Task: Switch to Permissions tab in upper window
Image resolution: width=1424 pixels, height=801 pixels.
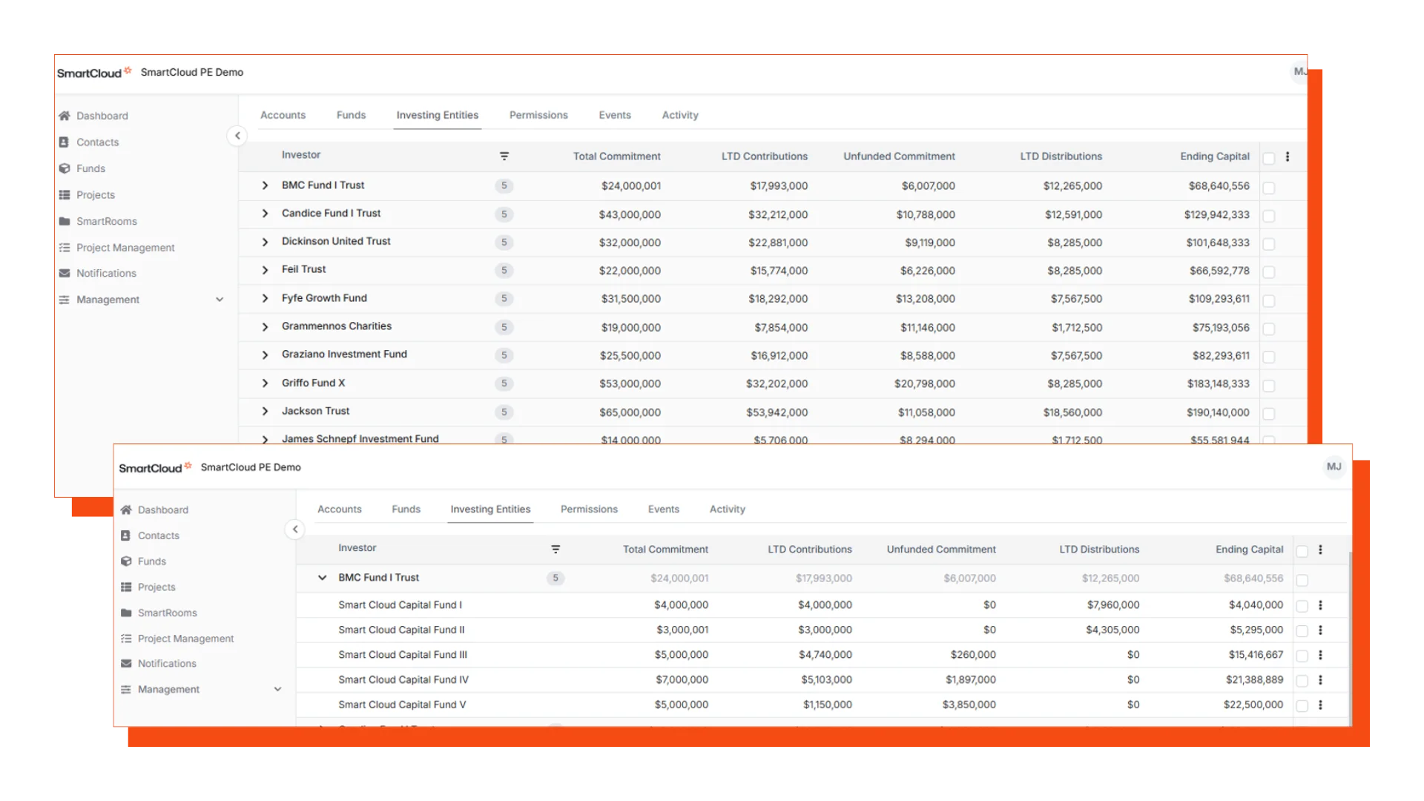Action: coord(538,115)
